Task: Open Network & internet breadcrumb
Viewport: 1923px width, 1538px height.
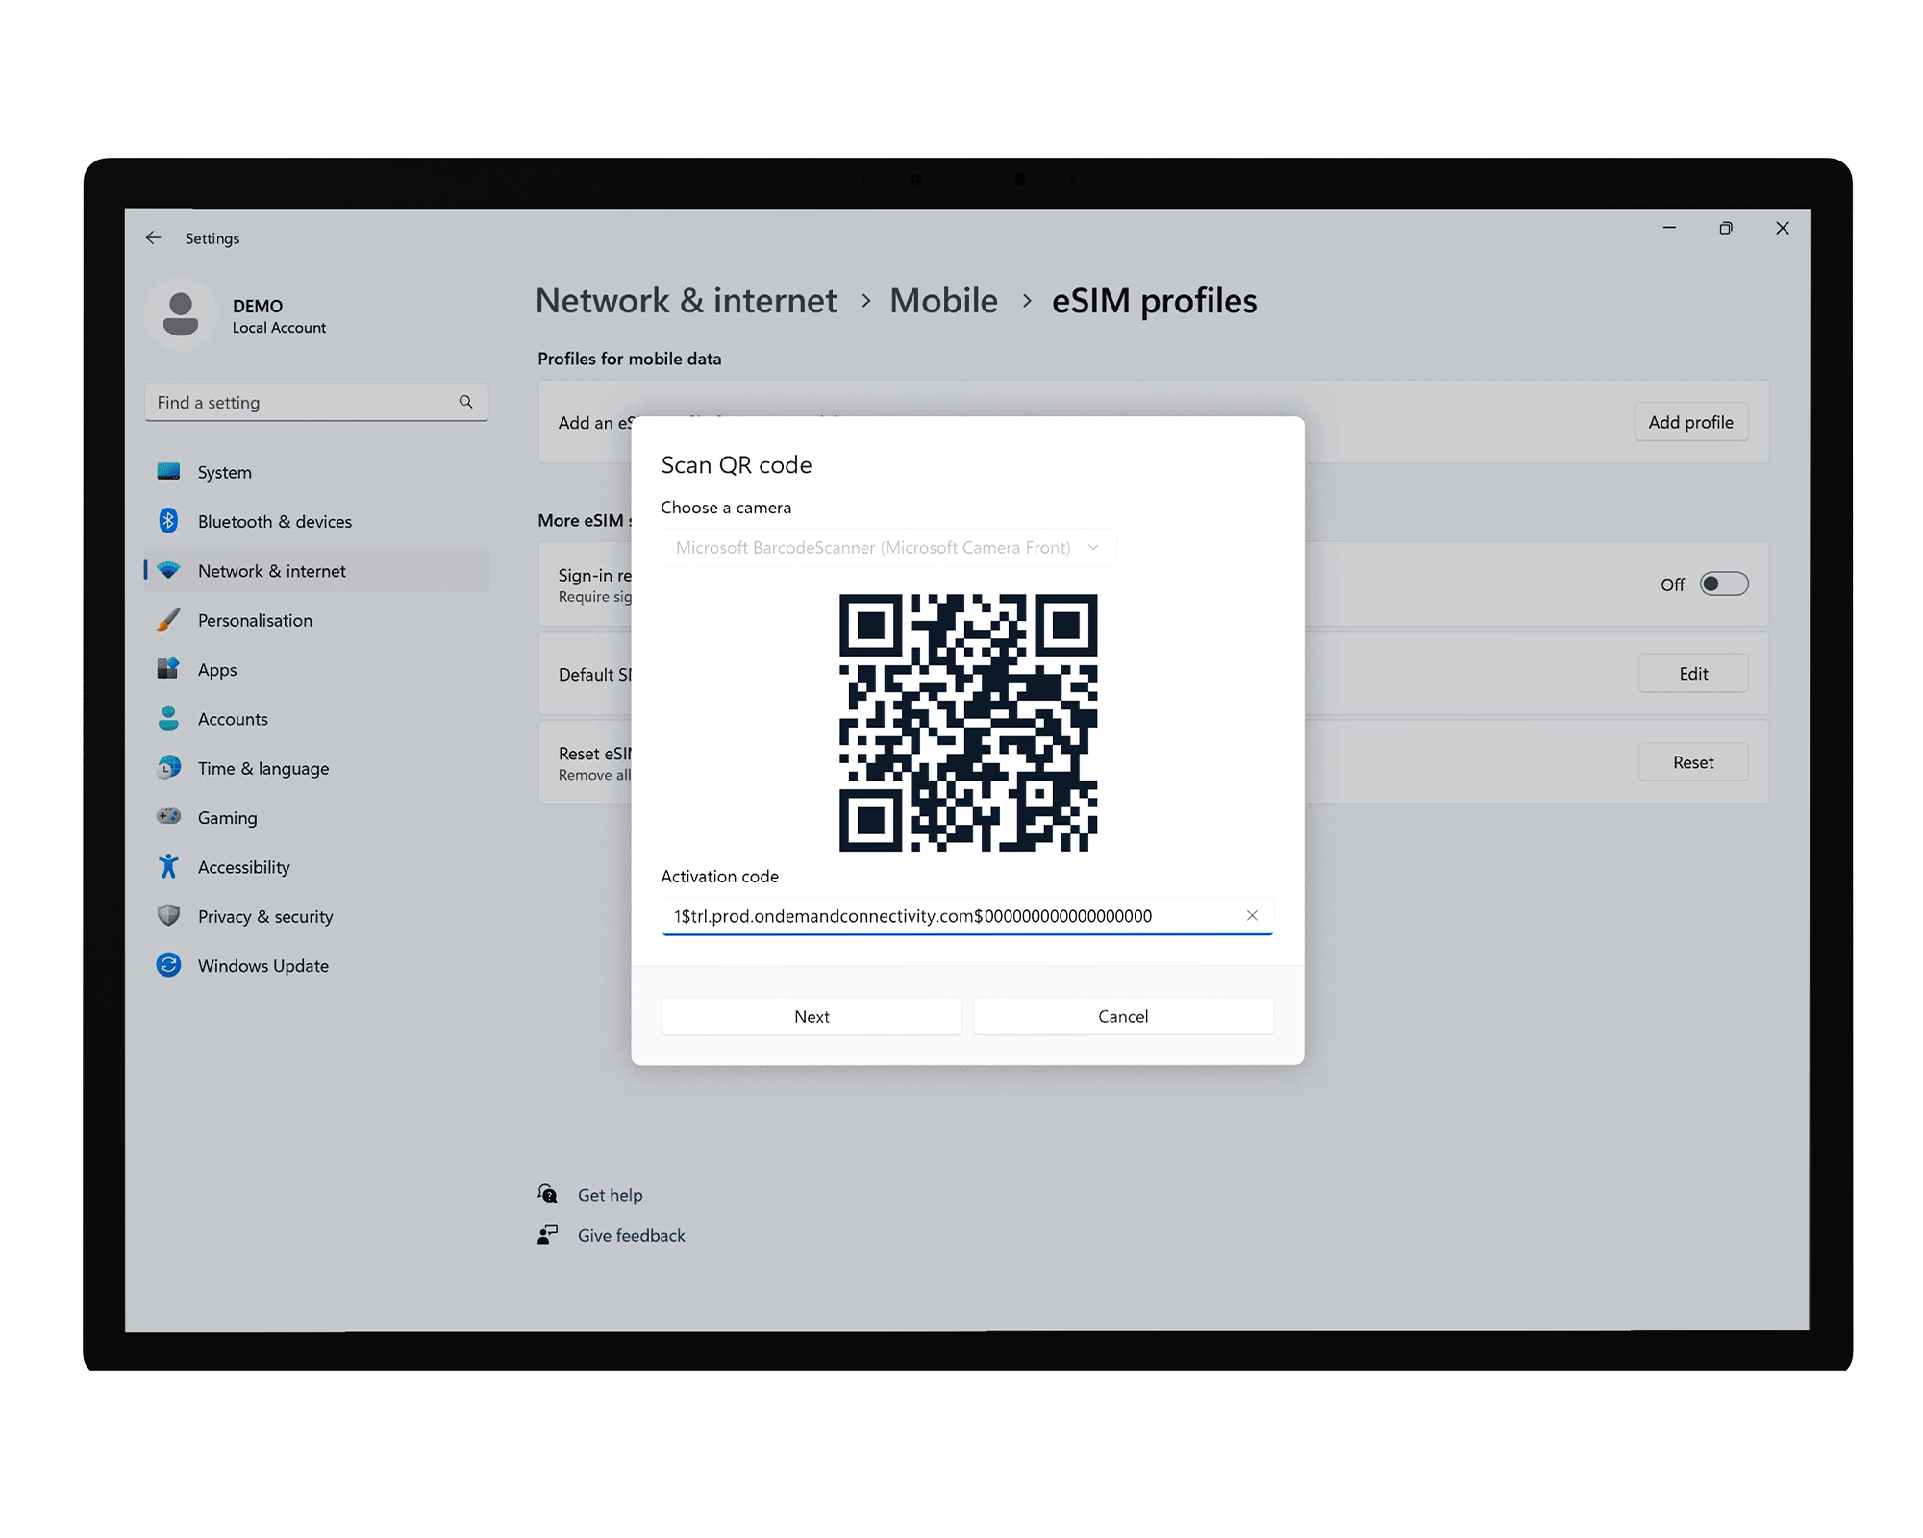Action: click(686, 301)
